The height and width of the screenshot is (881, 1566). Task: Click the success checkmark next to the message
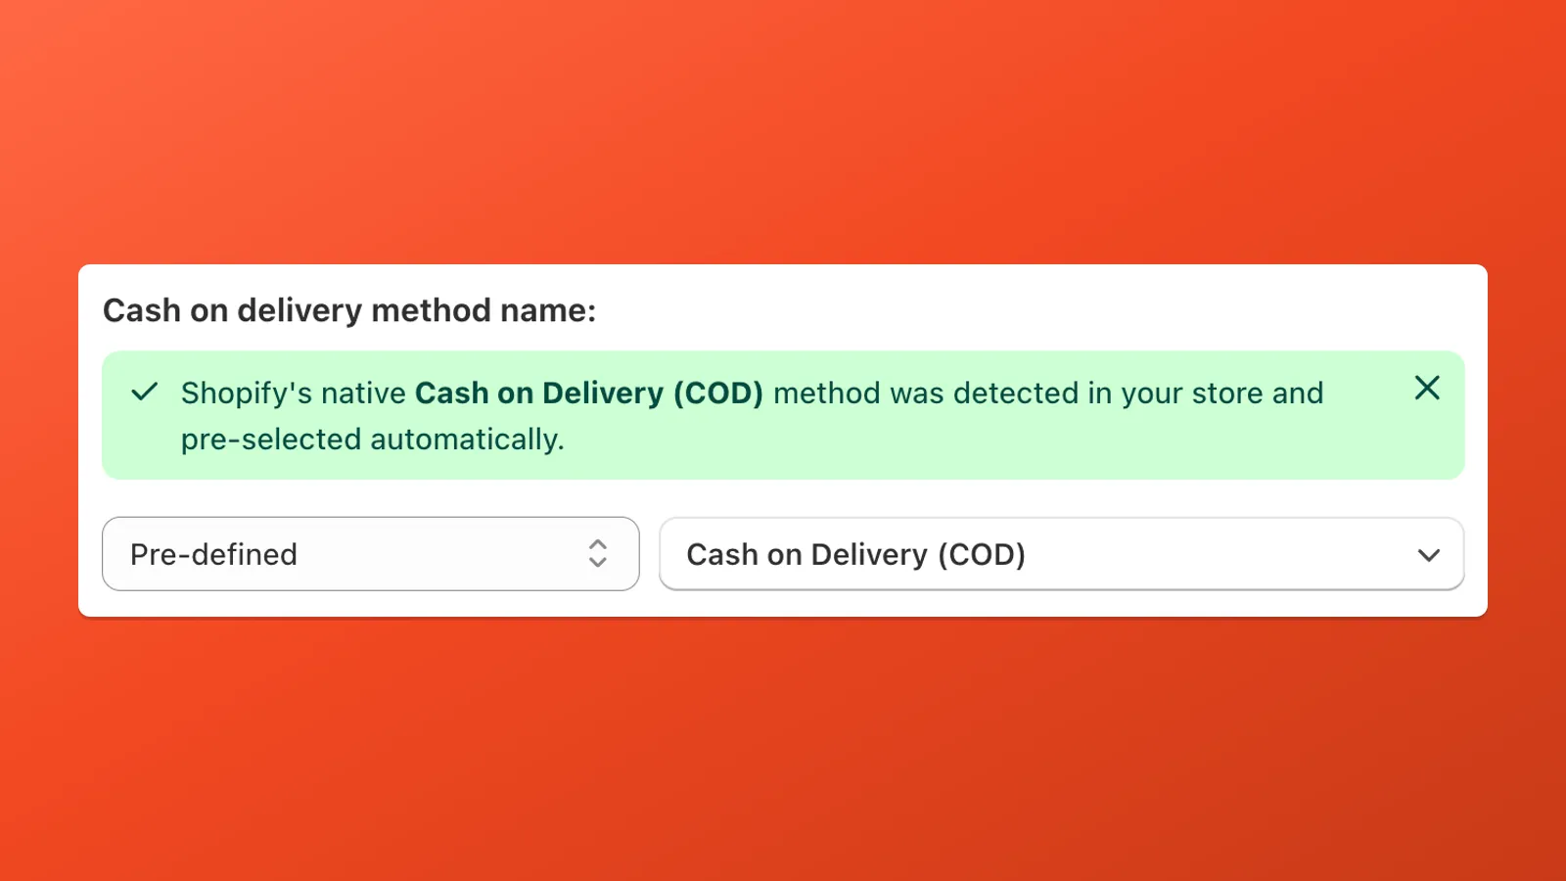pyautogui.click(x=144, y=392)
